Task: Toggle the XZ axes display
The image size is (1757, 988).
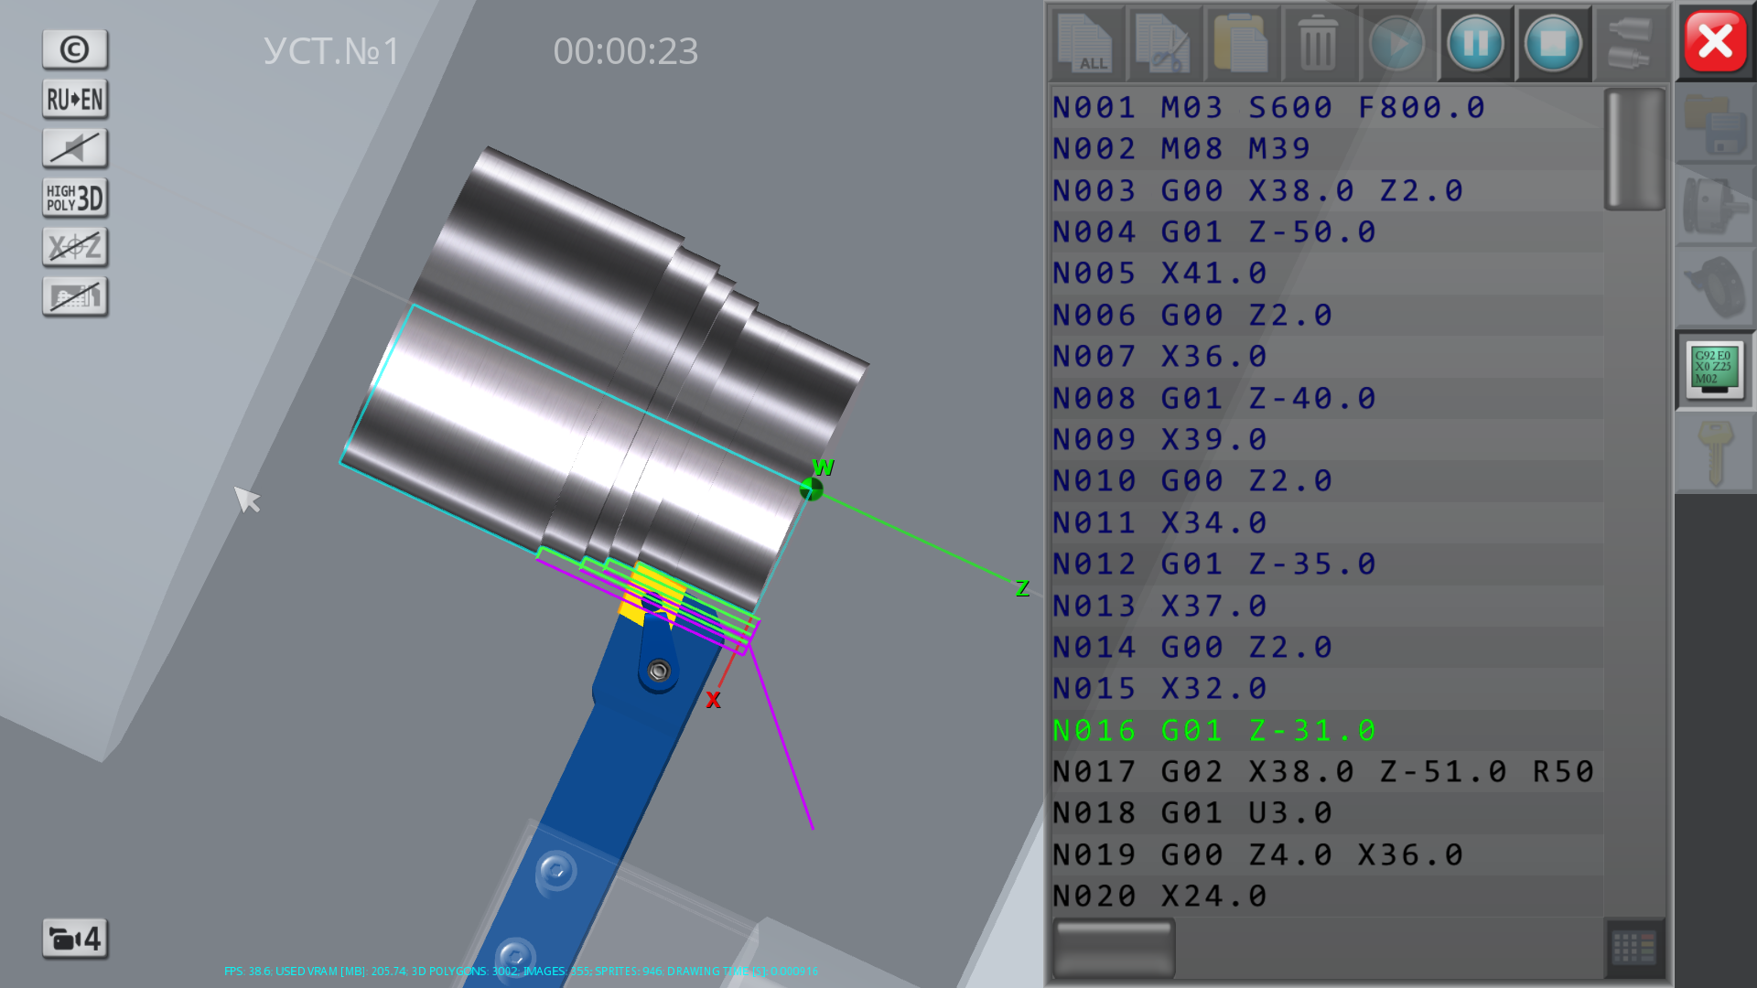Action: point(75,247)
